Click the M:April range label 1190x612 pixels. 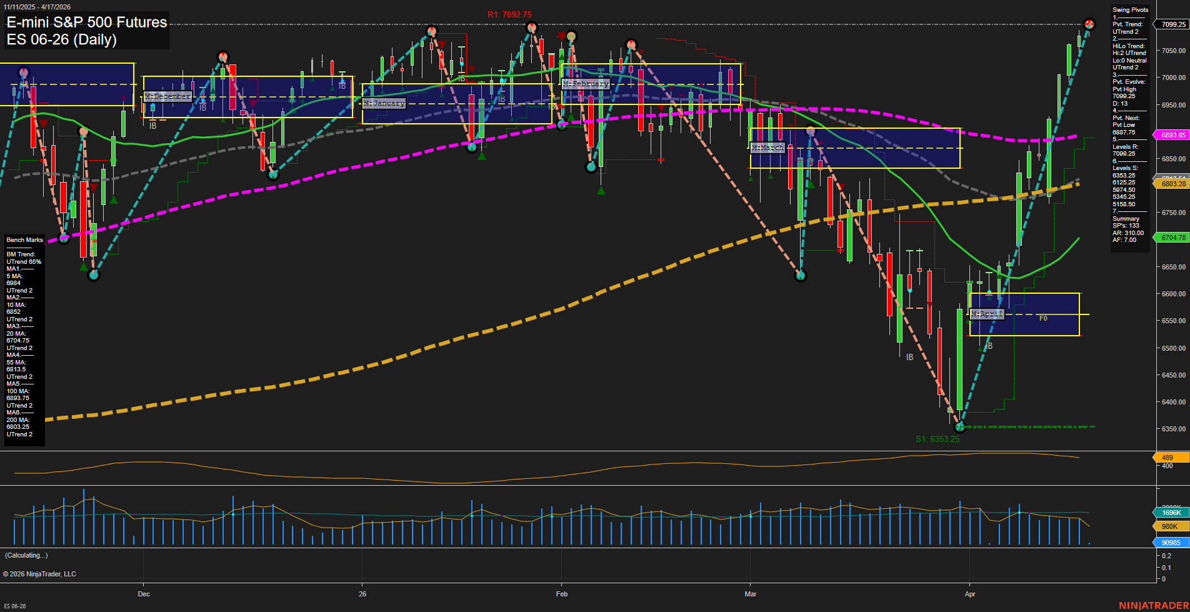[x=987, y=314]
